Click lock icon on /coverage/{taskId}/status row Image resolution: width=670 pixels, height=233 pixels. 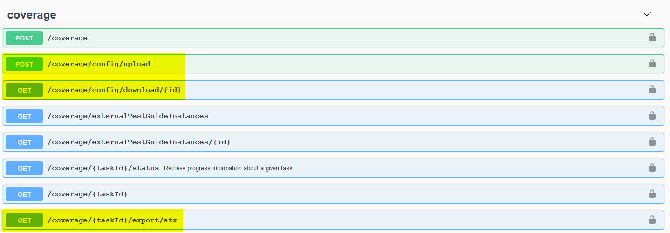click(652, 168)
